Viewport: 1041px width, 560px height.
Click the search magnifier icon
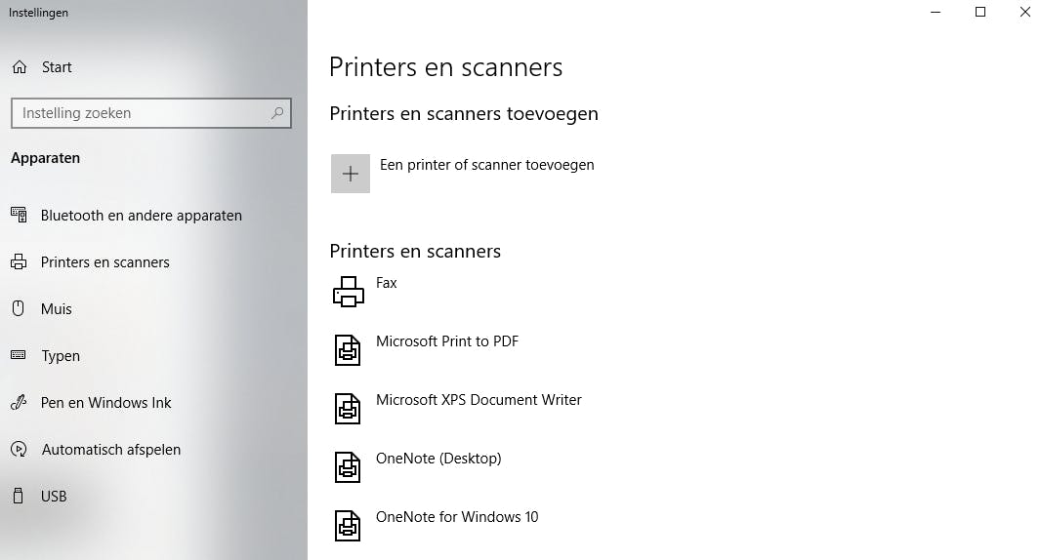click(x=277, y=113)
